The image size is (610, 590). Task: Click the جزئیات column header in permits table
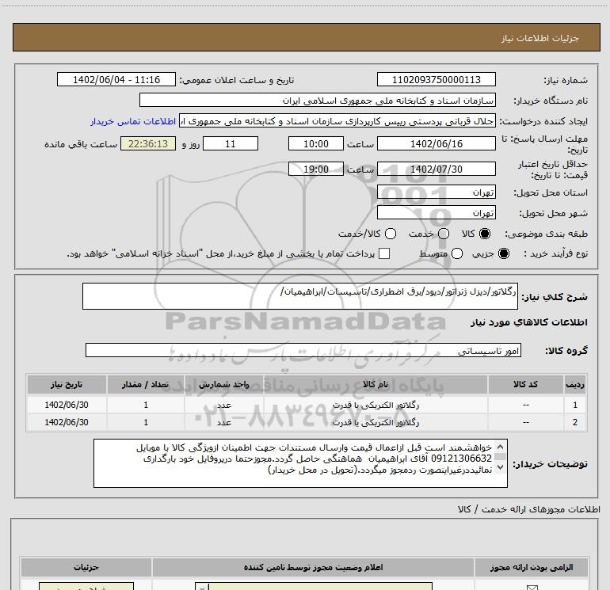click(x=86, y=568)
